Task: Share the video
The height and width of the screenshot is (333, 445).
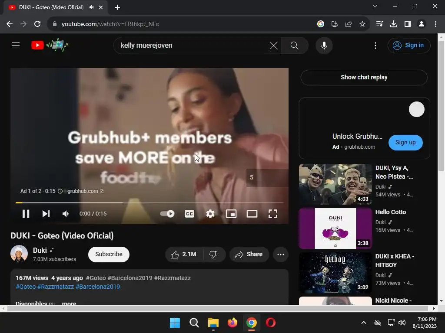Action: (x=249, y=254)
